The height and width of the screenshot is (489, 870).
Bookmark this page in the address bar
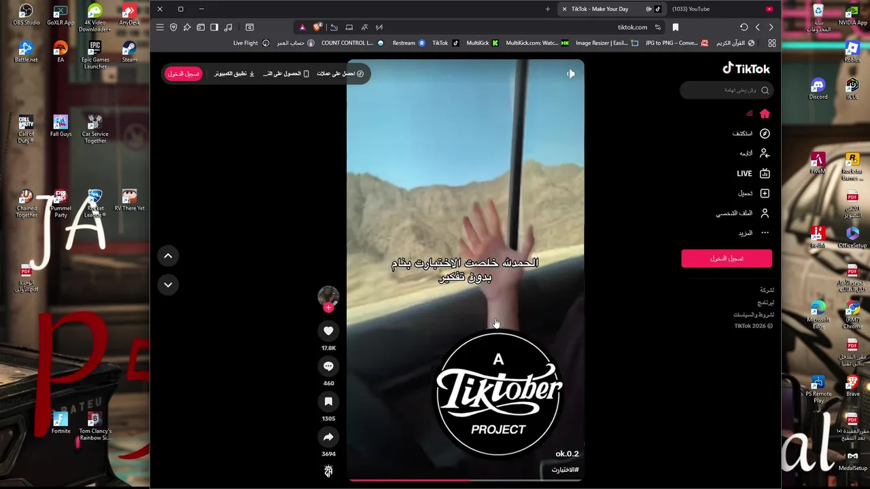(x=675, y=27)
